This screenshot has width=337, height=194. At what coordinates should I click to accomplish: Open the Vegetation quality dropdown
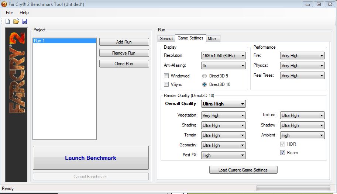point(223,115)
